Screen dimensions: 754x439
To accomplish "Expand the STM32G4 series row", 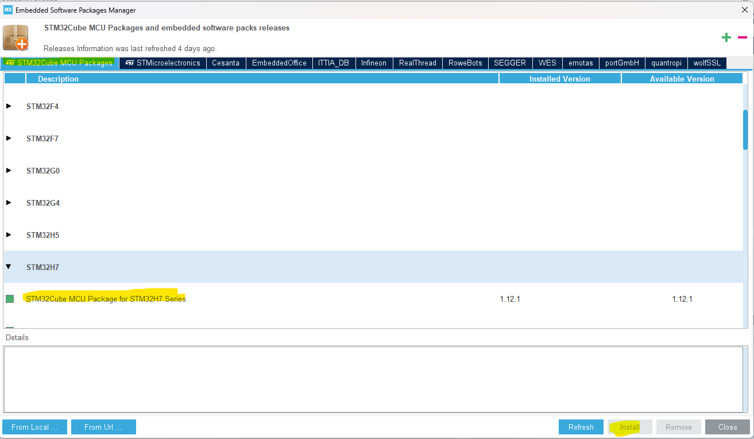I will click(9, 203).
